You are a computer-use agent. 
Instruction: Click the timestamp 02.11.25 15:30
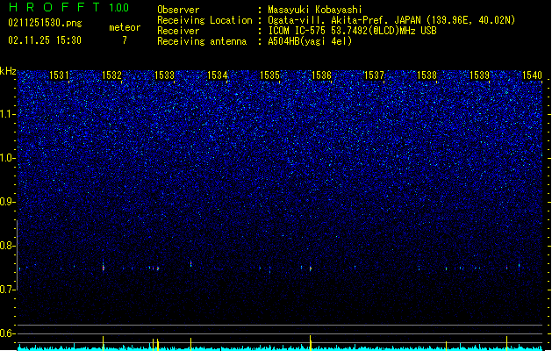pos(45,40)
